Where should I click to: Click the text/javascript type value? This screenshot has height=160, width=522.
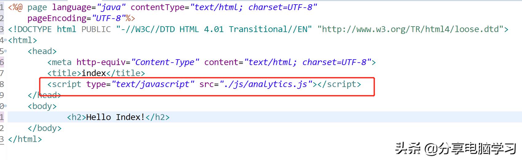pyautogui.click(x=153, y=84)
